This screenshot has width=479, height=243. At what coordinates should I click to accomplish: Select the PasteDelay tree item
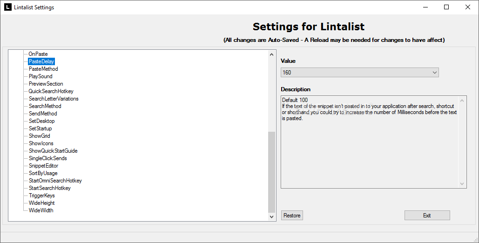coord(41,61)
